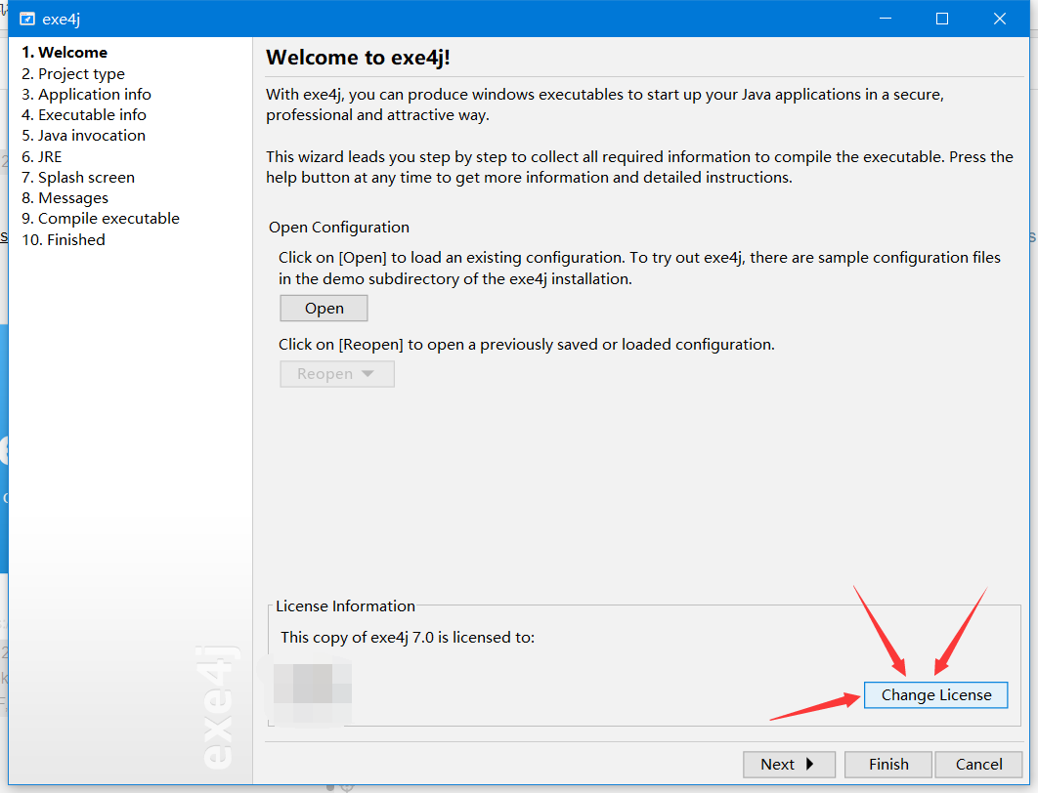Click 'This copy of exe4j 7.0 is licensed to:'

(x=408, y=637)
